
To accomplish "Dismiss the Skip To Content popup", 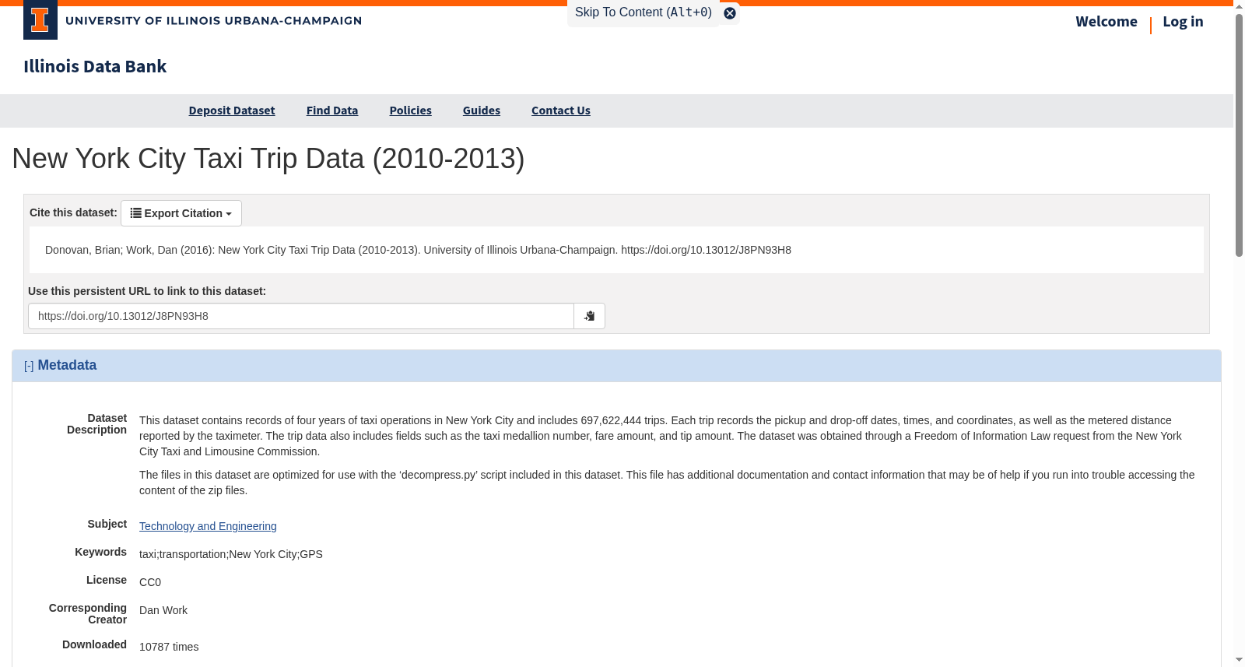I will (x=730, y=13).
